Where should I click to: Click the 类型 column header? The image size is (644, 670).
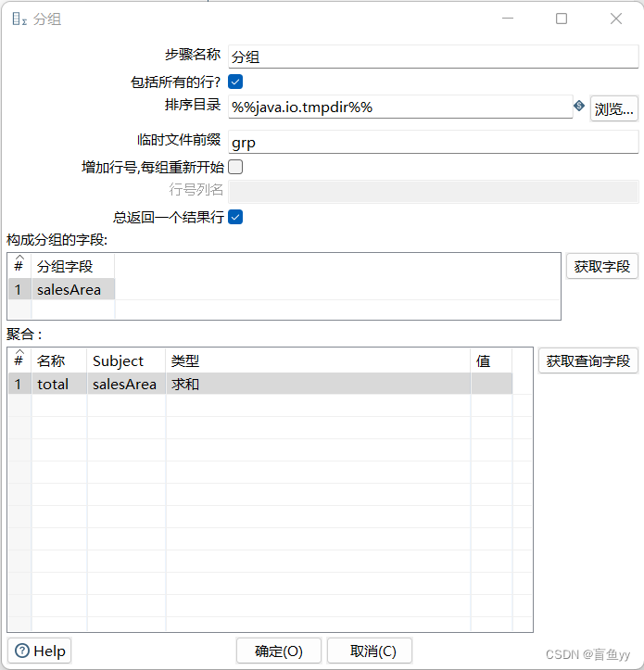319,361
